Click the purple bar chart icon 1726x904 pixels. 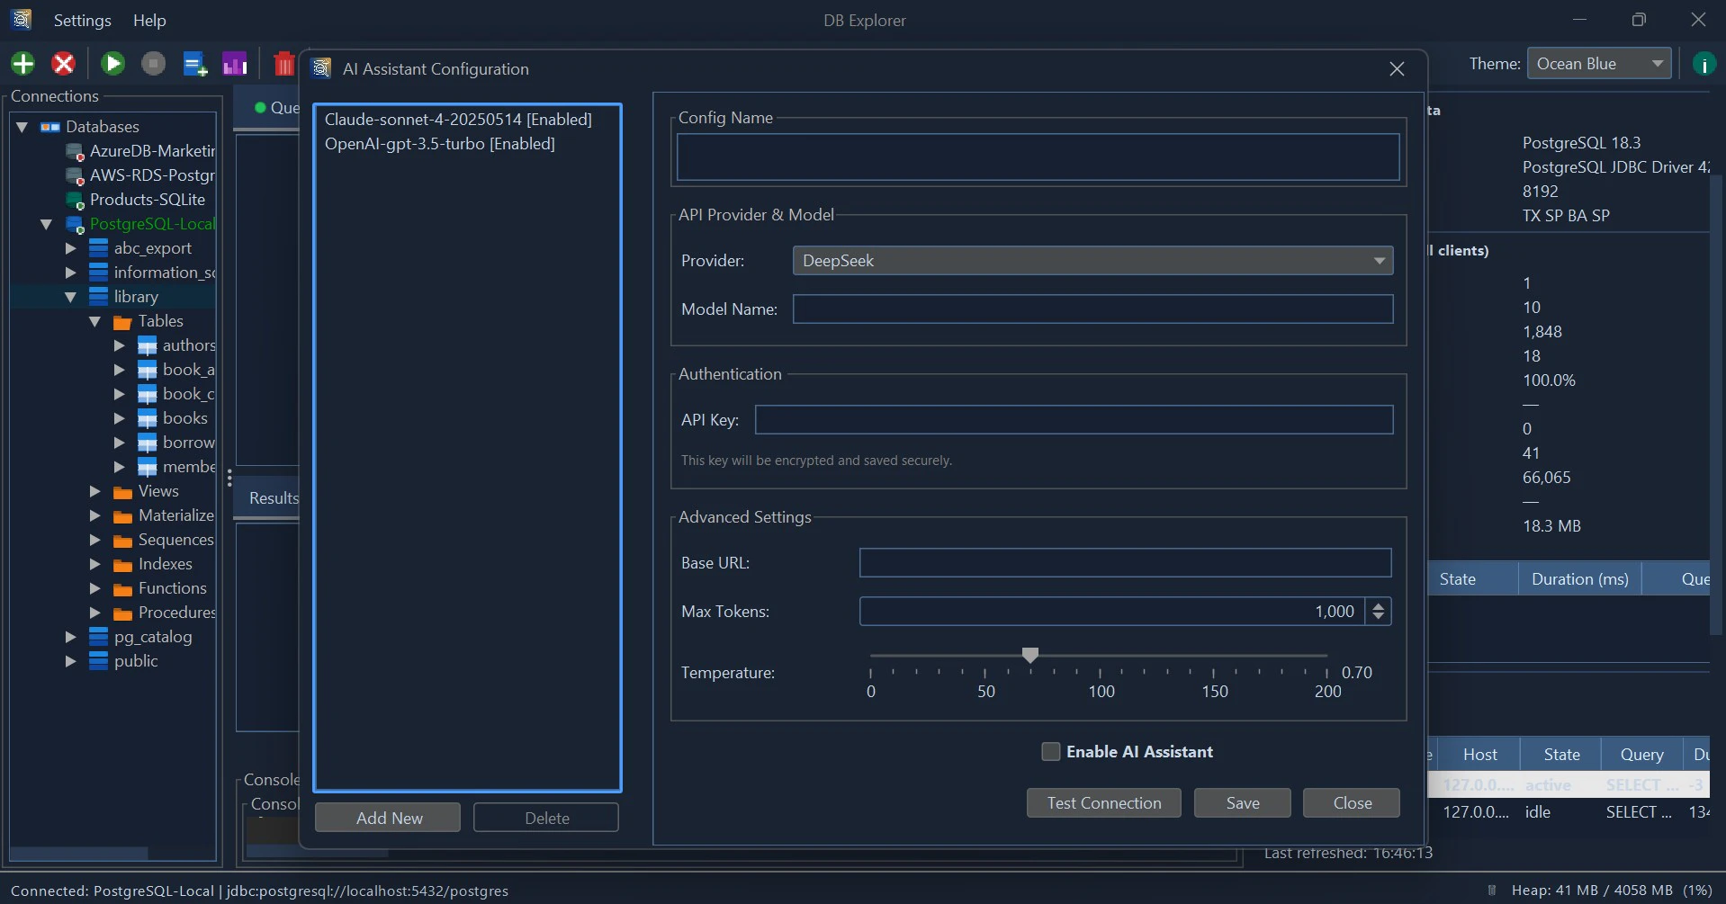(x=234, y=63)
